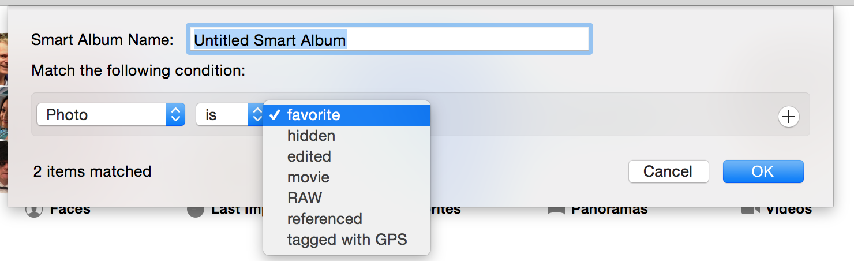Click the partially hidden Favorites album label
This screenshot has height=261, width=854.
[x=445, y=210]
